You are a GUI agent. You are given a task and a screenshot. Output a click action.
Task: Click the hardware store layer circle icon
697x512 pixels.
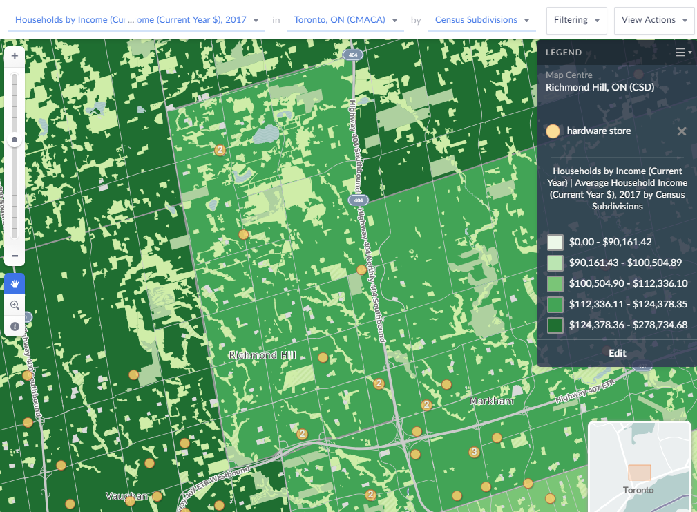pyautogui.click(x=553, y=131)
